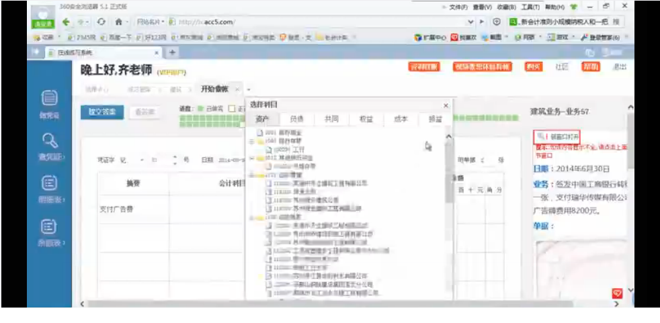Open the 余额表 sidebar icon
This screenshot has height=323, width=660.
pyautogui.click(x=50, y=227)
